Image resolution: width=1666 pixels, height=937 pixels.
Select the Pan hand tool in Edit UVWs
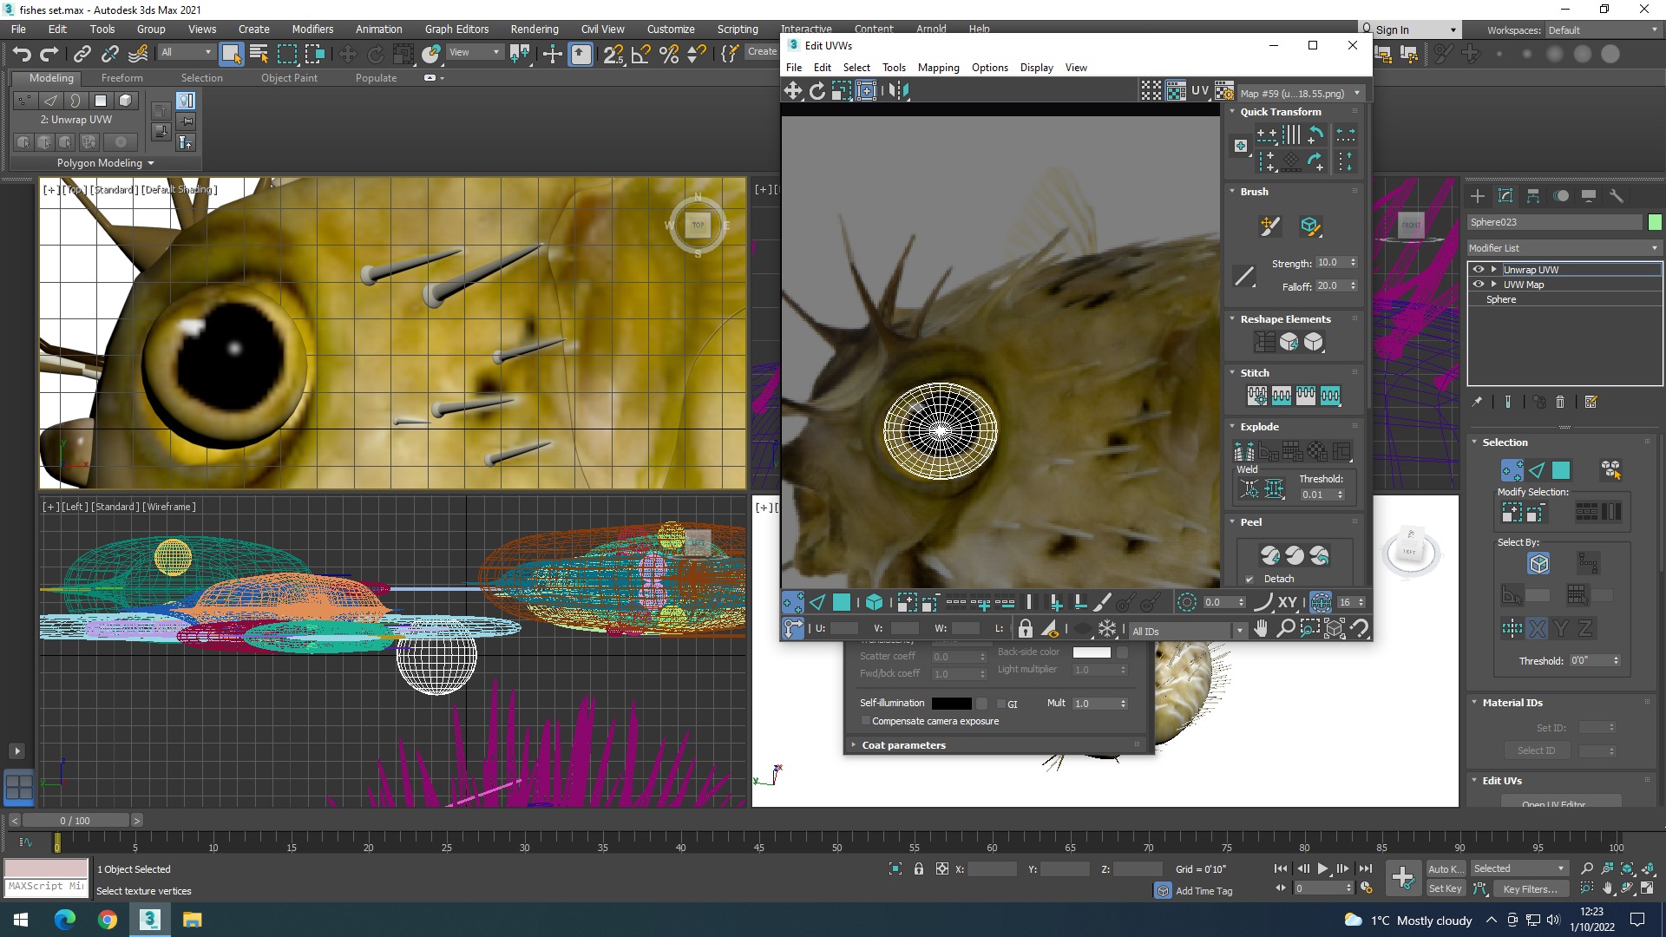click(x=1261, y=628)
